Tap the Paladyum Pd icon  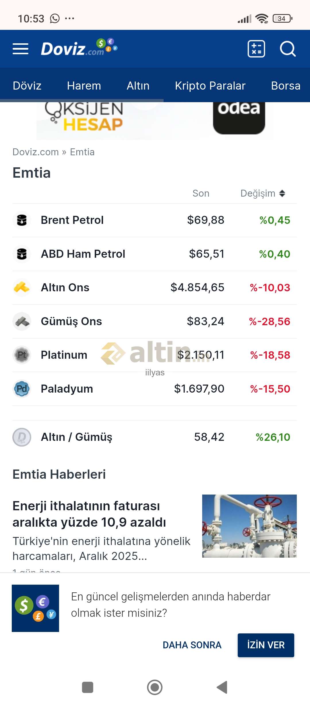[22, 389]
